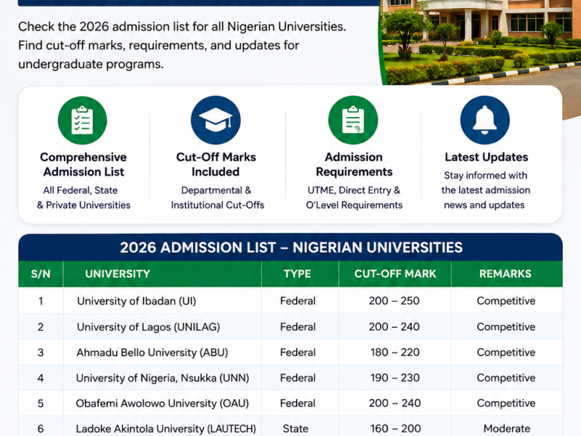Select Obafemi Awolowo University (OAU)
This screenshot has height=436, width=581.
tap(162, 403)
